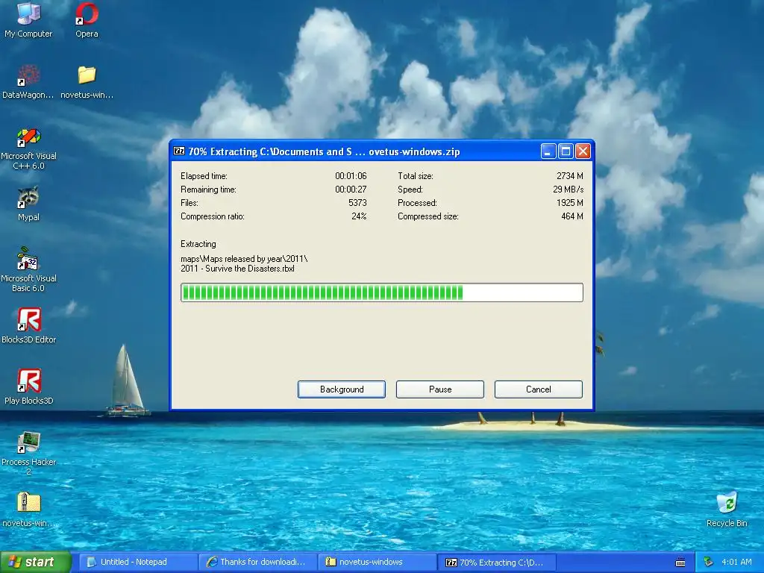The height and width of the screenshot is (573, 764).
Task: Pause the extraction
Action: tap(440, 389)
